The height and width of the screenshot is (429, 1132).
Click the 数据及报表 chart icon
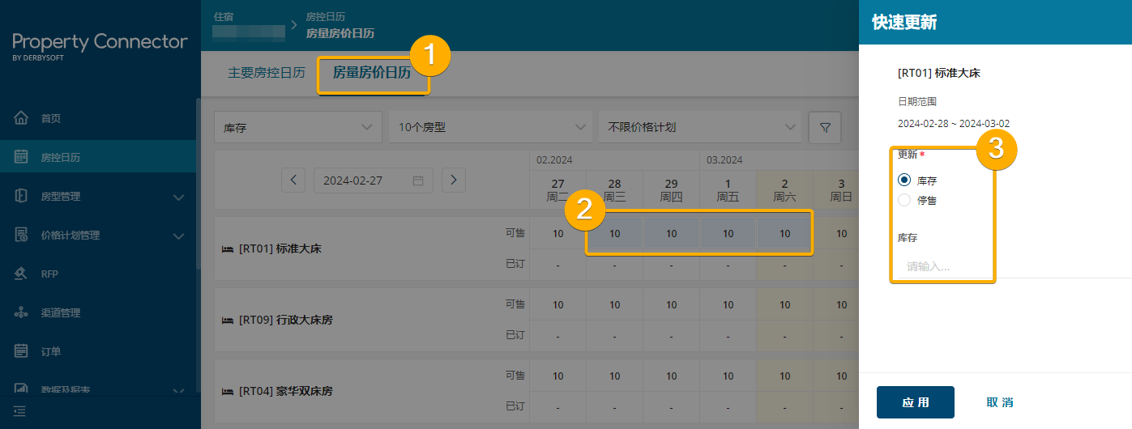[22, 389]
